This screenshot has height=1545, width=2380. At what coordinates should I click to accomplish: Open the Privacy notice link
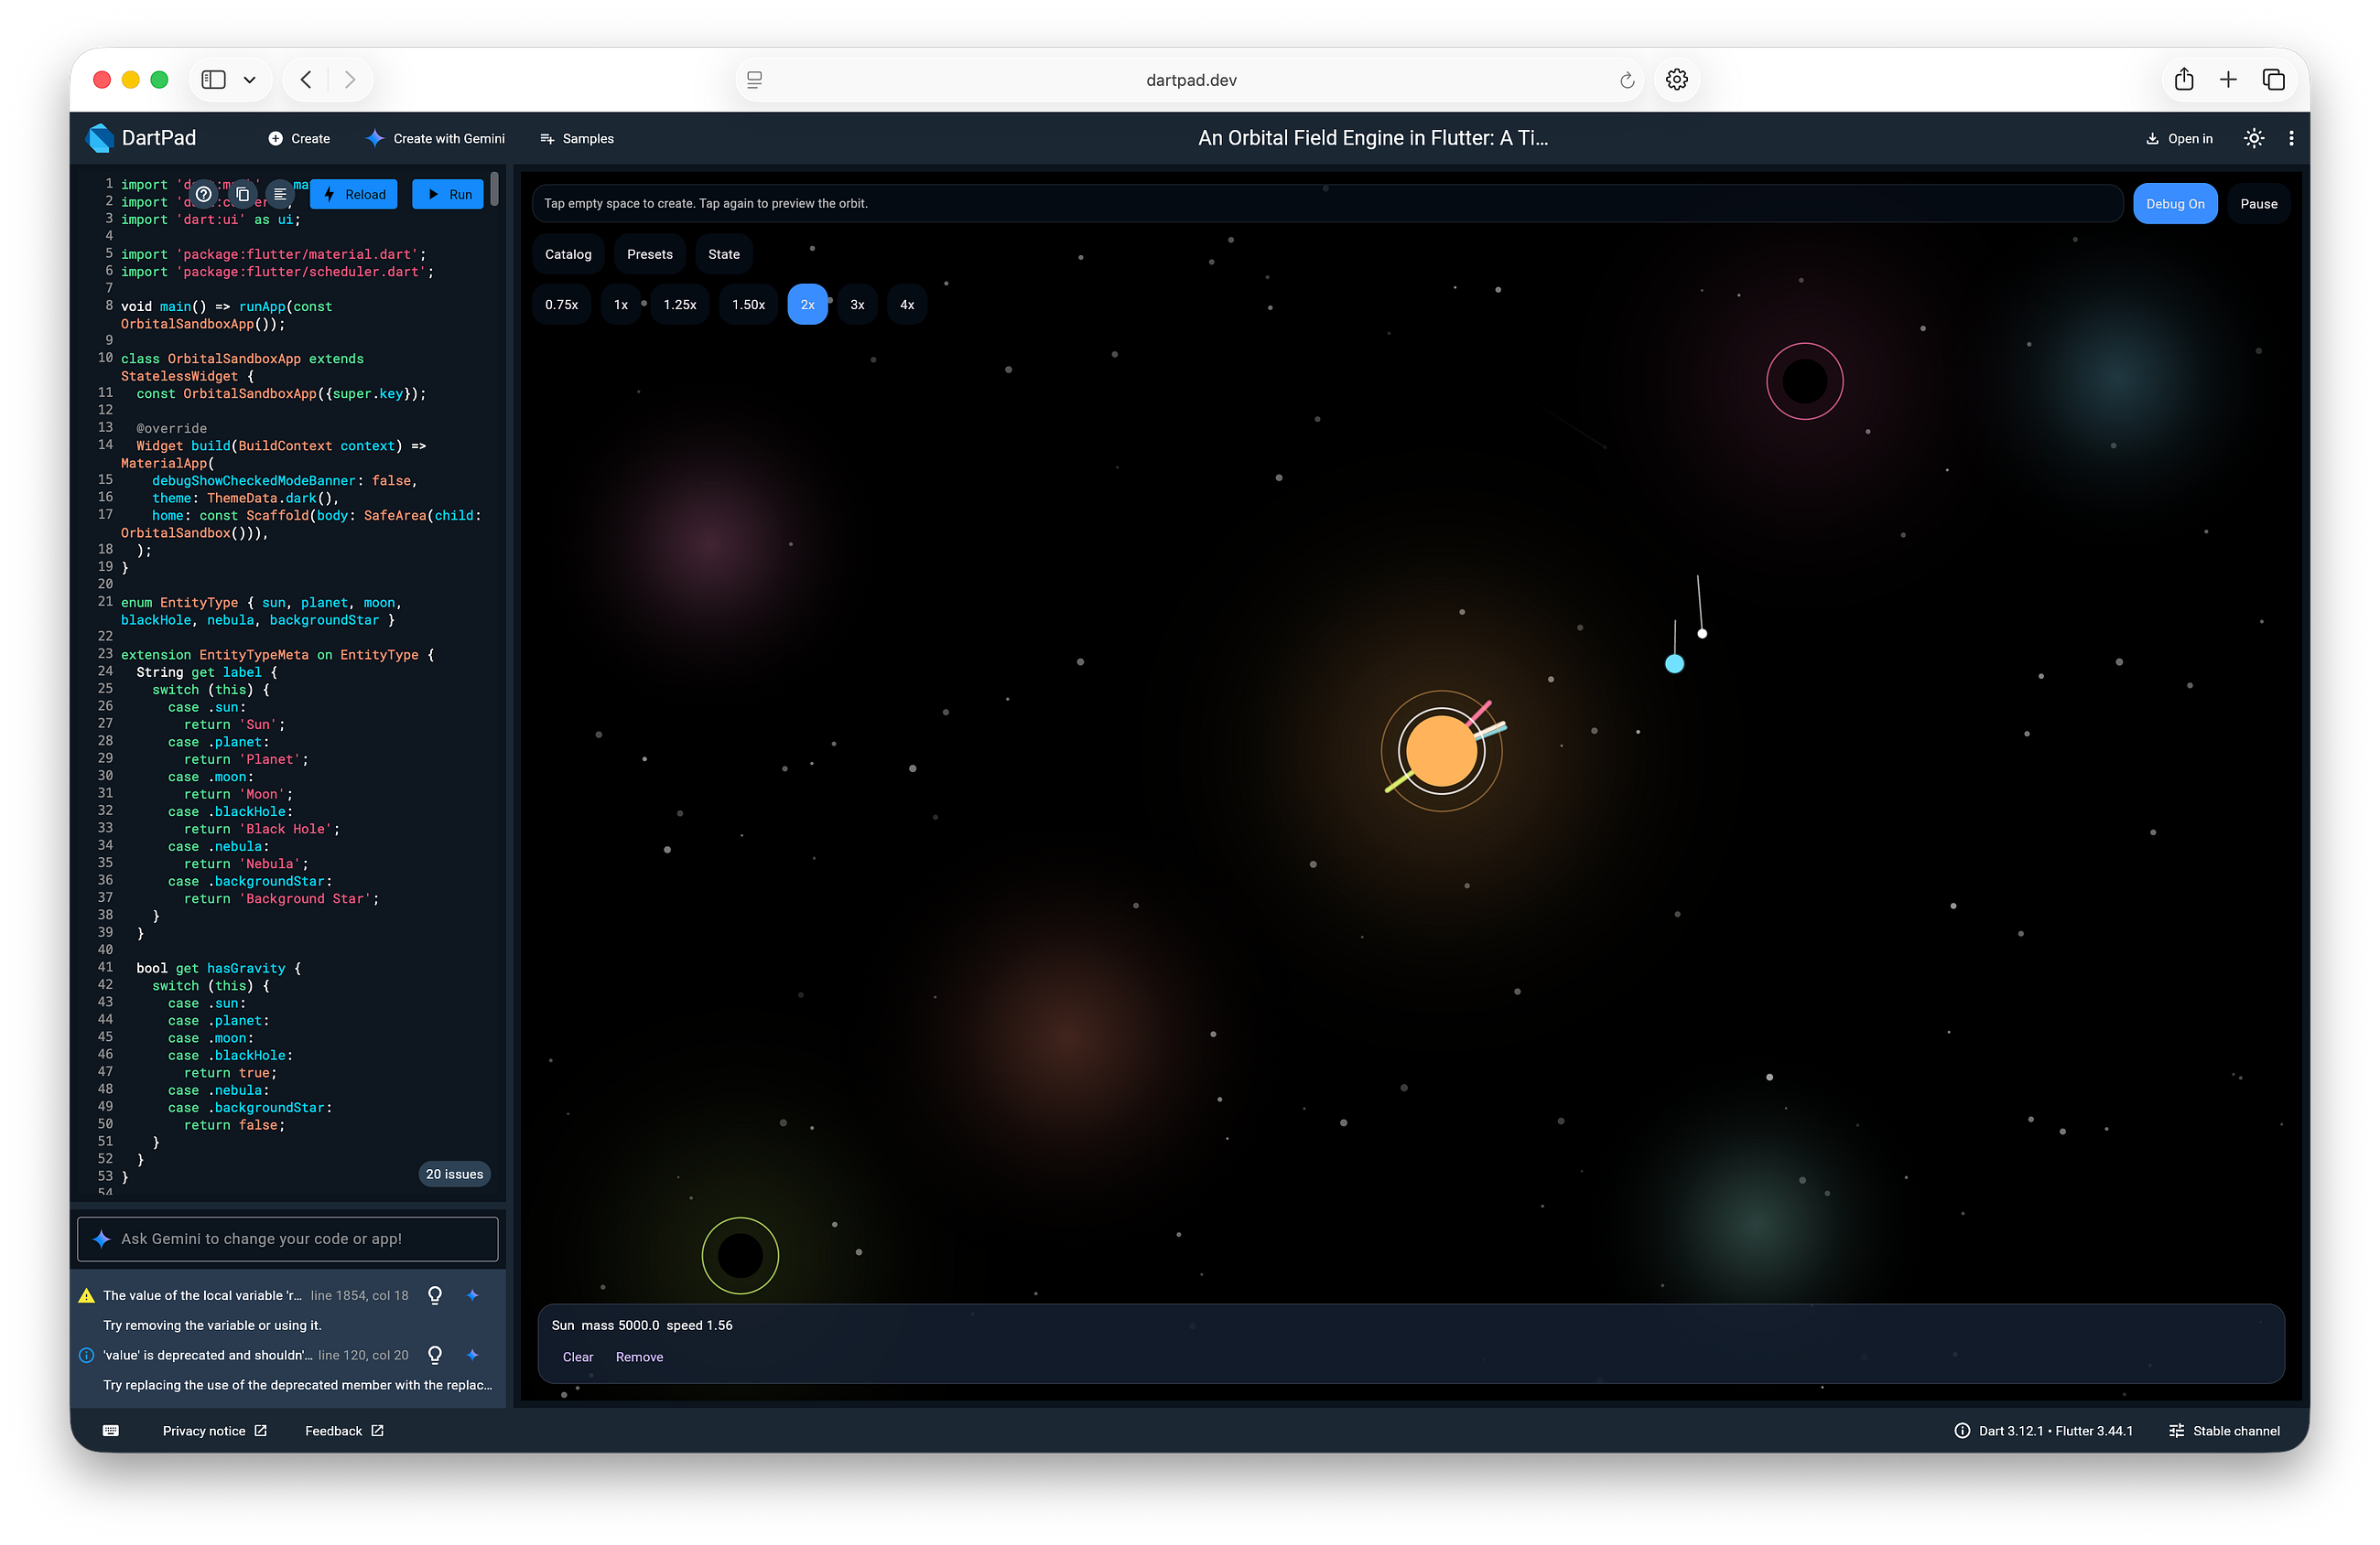215,1430
